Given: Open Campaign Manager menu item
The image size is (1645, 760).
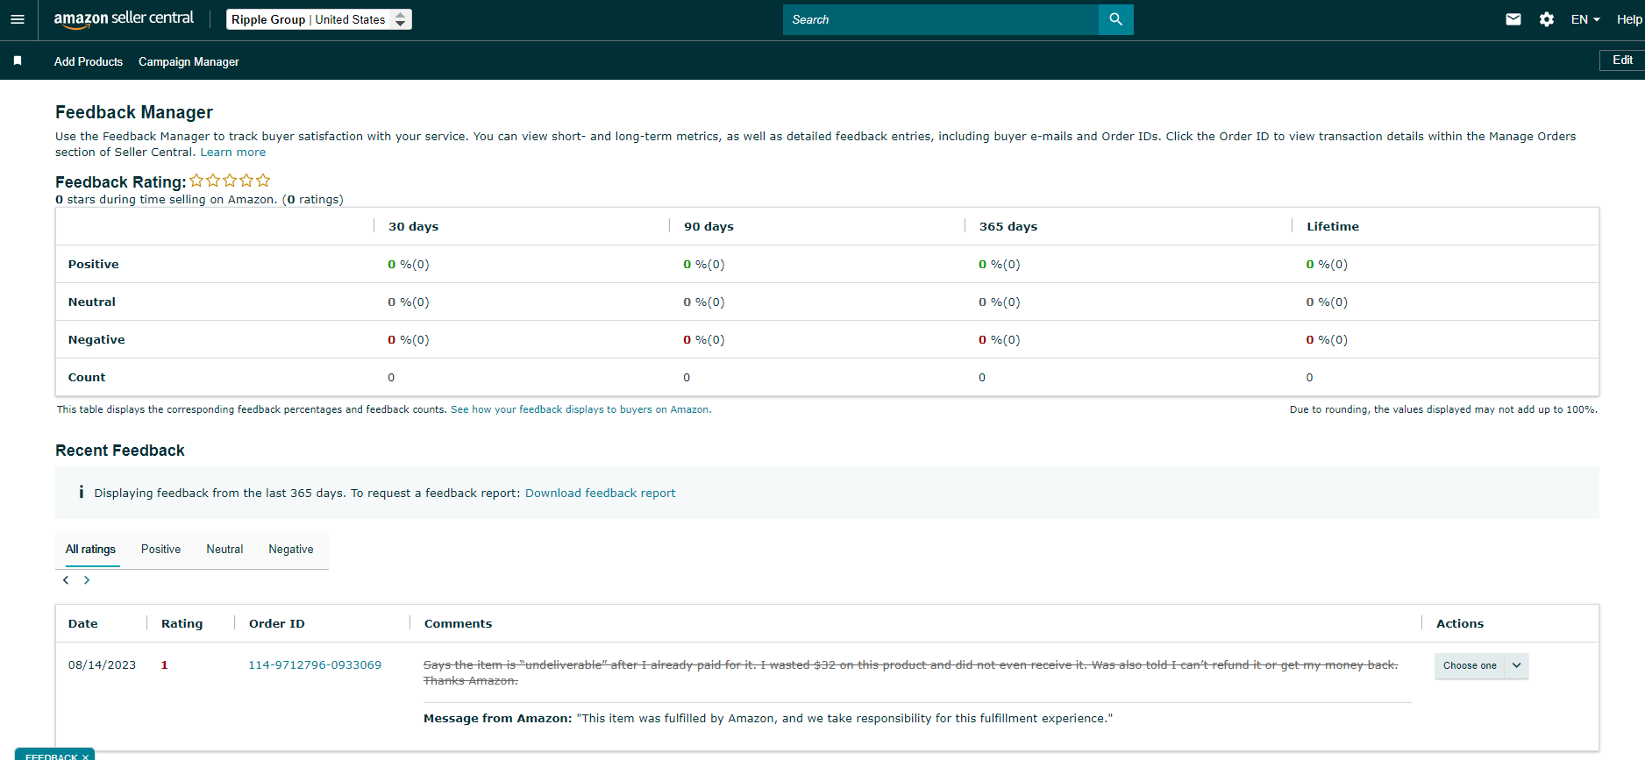Looking at the screenshot, I should pos(189,61).
